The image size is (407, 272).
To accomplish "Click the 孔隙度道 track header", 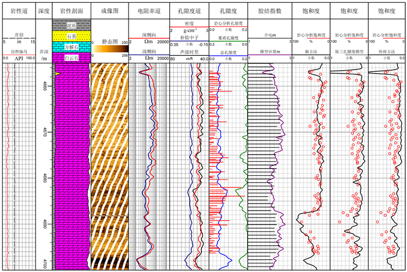I will pyautogui.click(x=188, y=11).
